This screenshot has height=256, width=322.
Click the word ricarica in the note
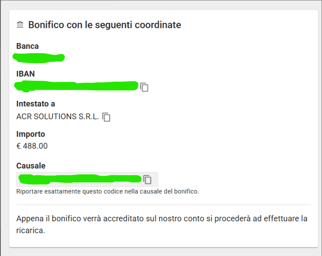30,231
